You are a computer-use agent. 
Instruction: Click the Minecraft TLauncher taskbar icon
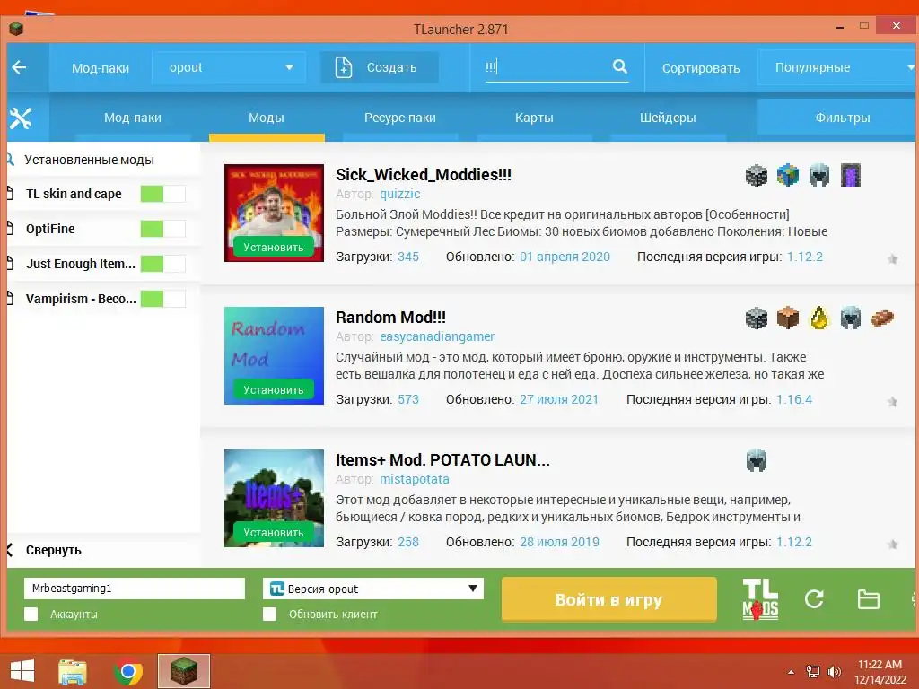pyautogui.click(x=184, y=671)
